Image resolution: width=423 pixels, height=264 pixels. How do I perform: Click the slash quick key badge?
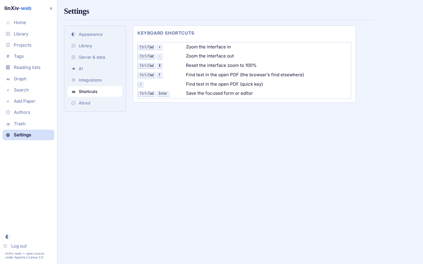(x=141, y=84)
